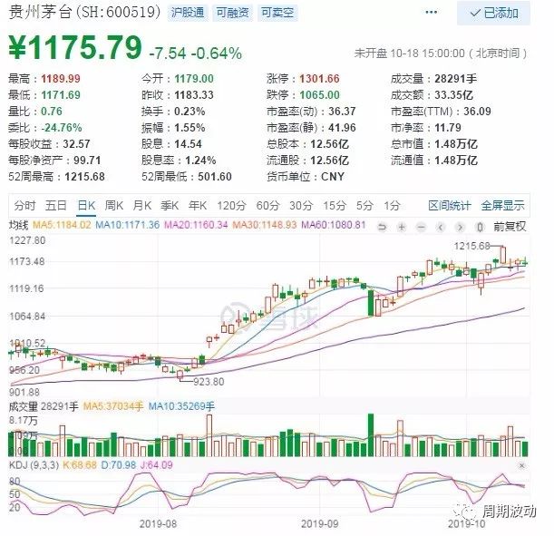Click the MA5:1184.02 legend label
554x536 pixels.
[62, 225]
